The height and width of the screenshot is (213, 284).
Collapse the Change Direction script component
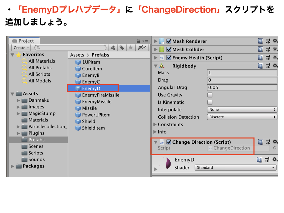156,142
